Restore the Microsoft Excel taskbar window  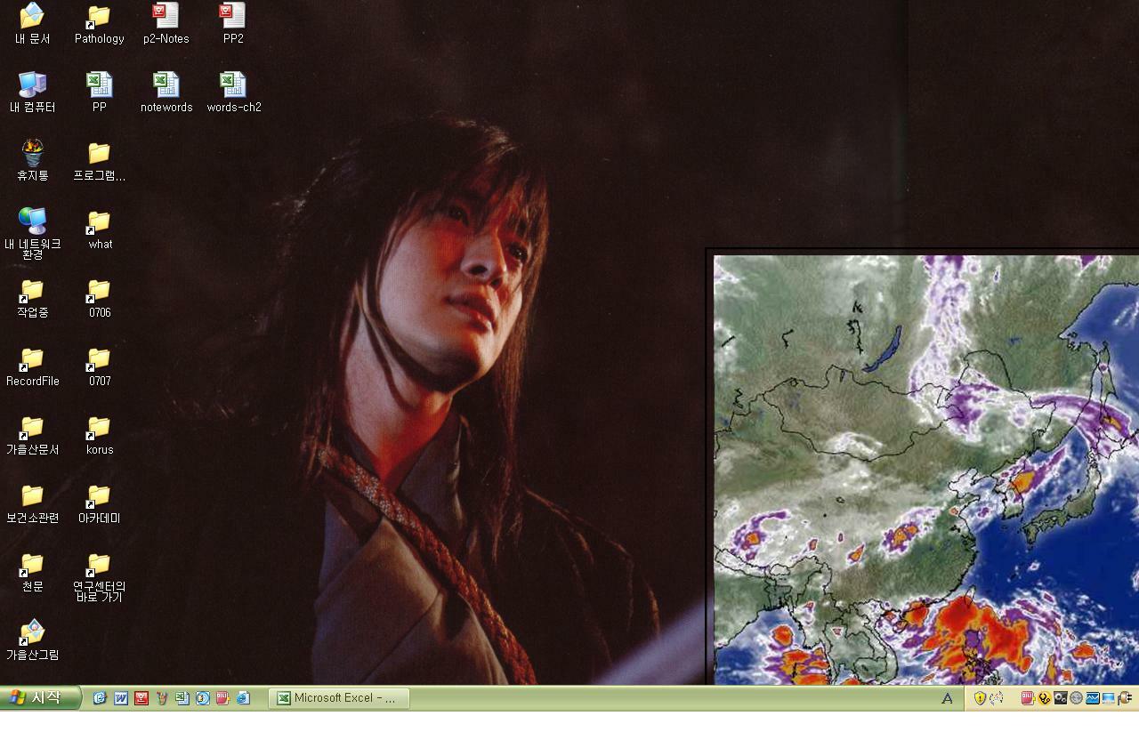click(339, 698)
